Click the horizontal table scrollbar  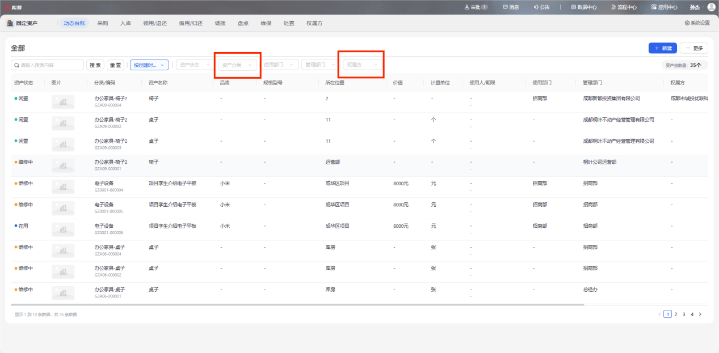(x=297, y=305)
